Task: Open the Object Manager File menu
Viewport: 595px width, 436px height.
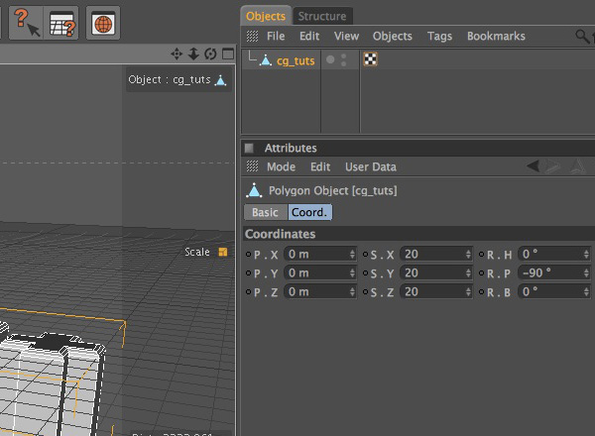Action: point(276,36)
